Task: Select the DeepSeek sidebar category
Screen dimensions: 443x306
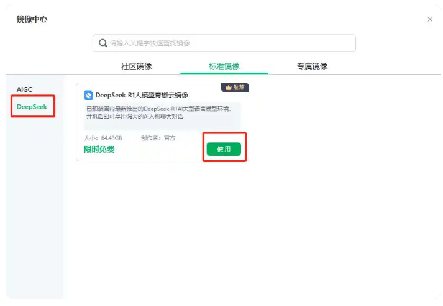Action: 32,107
